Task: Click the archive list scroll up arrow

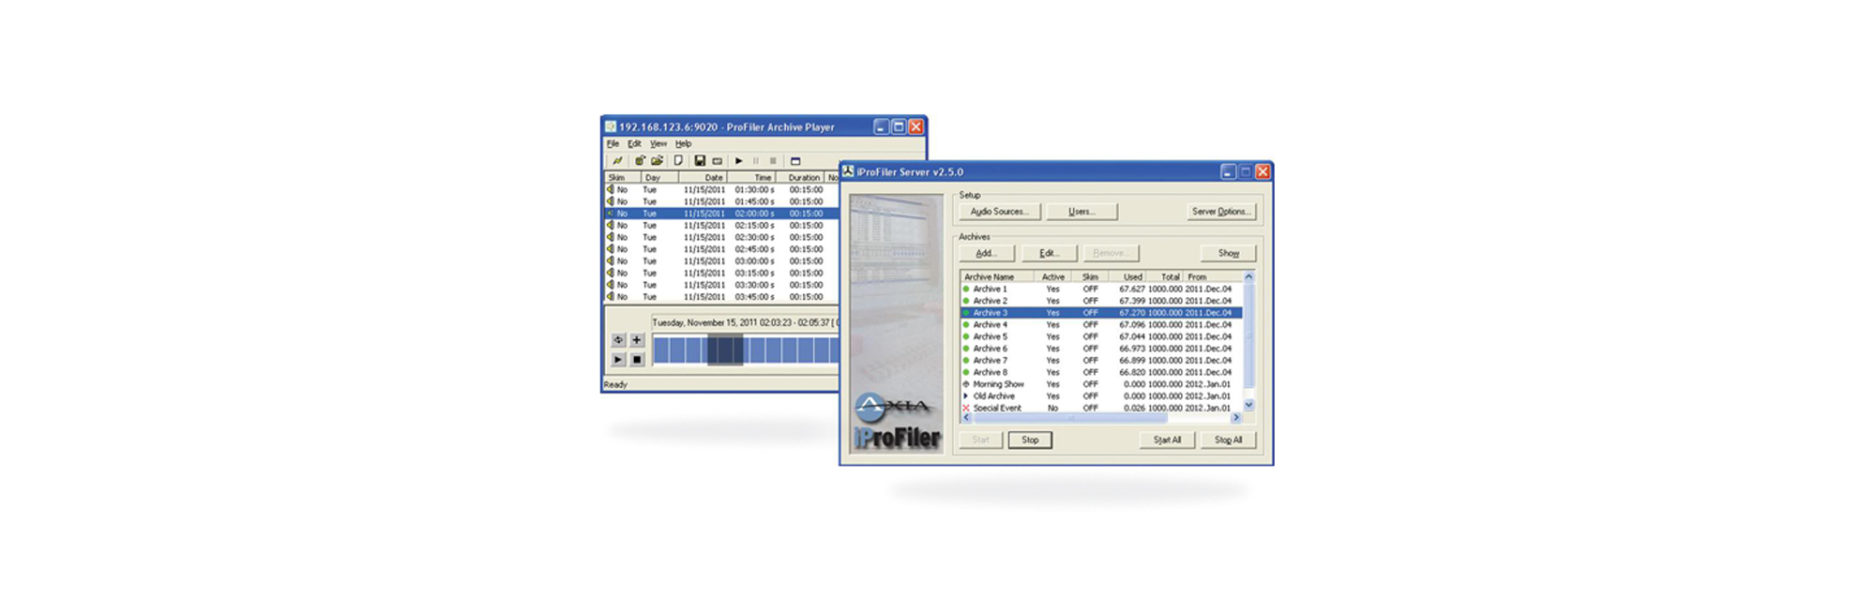Action: pos(1248,276)
